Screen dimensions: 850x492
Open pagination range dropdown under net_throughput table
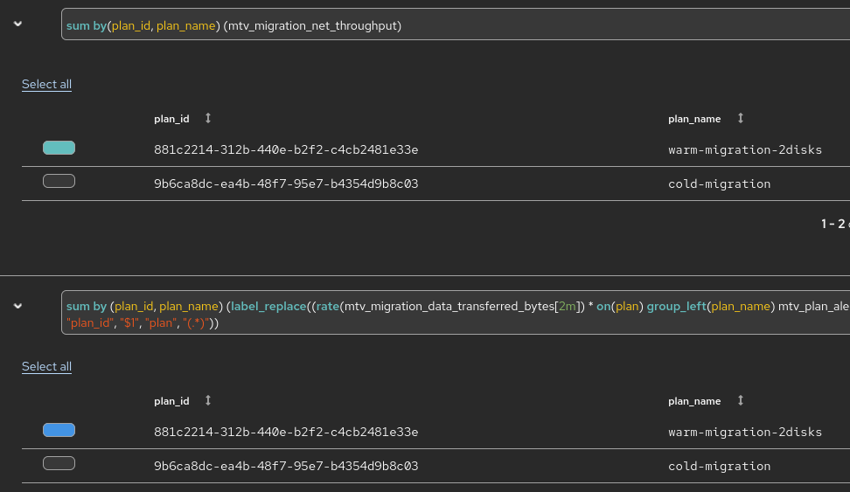point(834,224)
